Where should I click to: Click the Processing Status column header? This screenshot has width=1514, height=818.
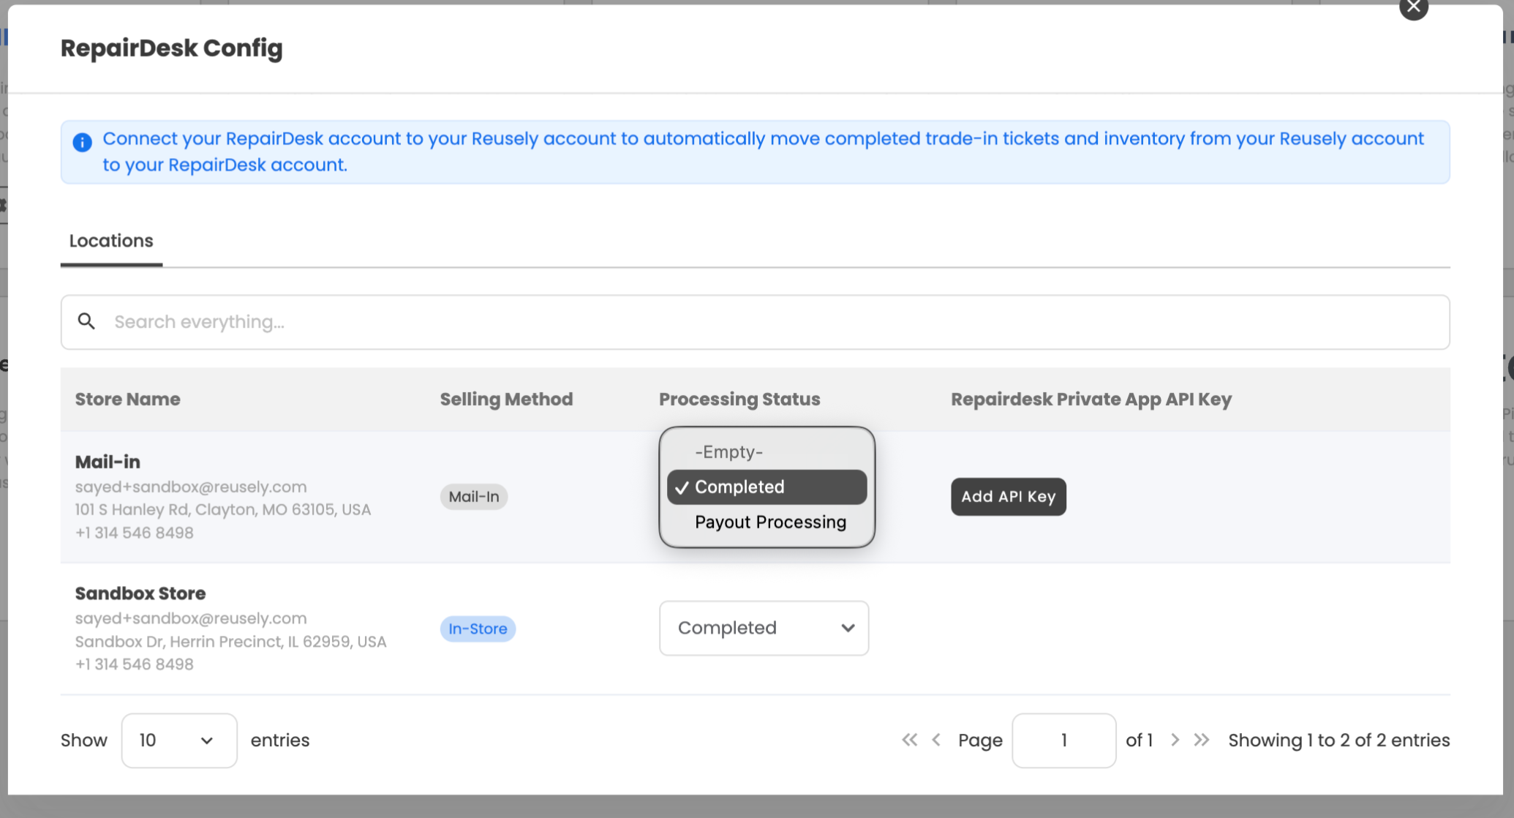click(x=739, y=399)
